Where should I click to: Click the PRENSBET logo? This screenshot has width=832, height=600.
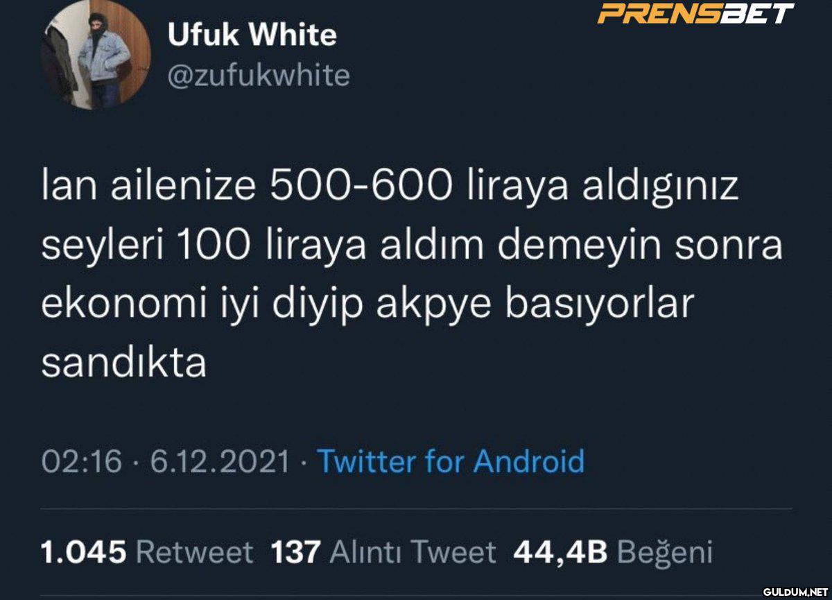(696, 13)
